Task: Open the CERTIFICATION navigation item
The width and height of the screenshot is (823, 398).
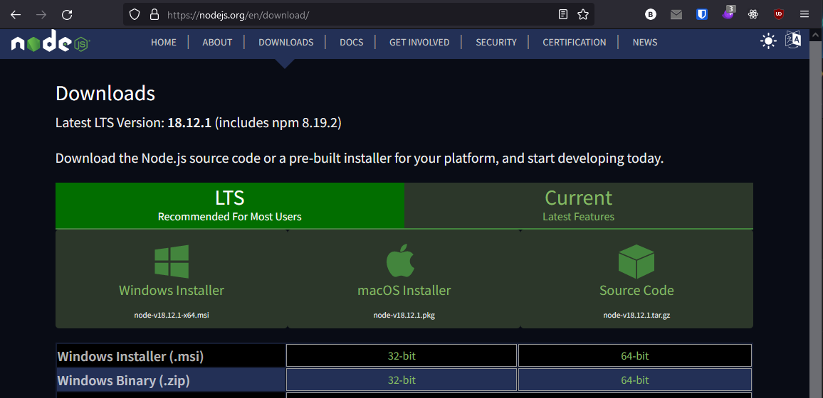Action: (575, 43)
